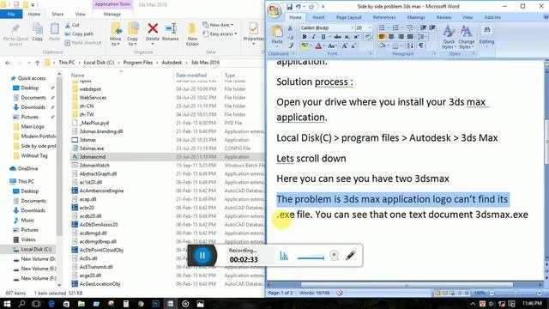Click Justify alignment in Word
This screenshot has width=549, height=309.
point(410,37)
